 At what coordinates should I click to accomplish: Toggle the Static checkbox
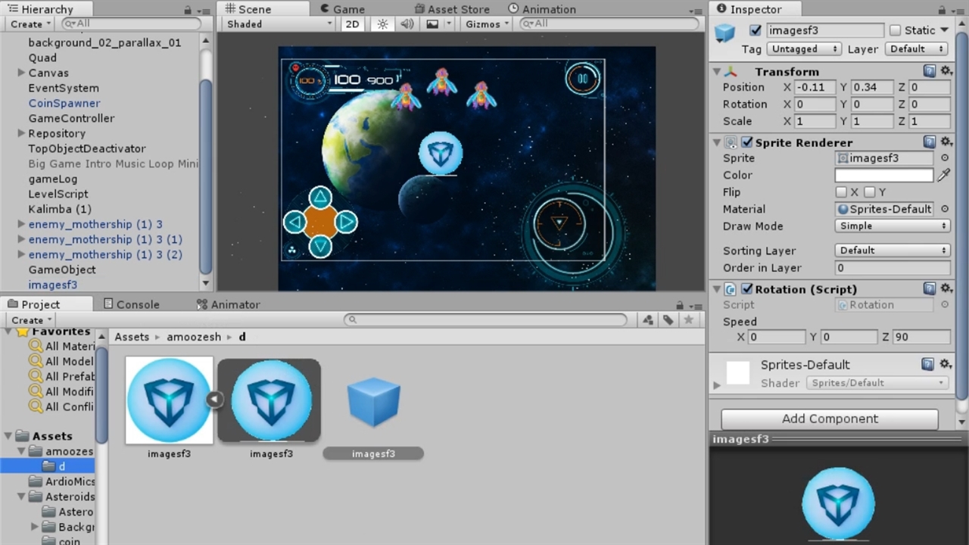click(x=895, y=30)
